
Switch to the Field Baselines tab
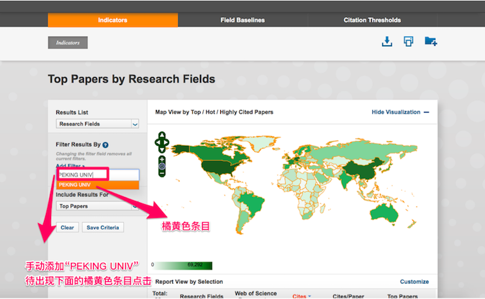(242, 20)
